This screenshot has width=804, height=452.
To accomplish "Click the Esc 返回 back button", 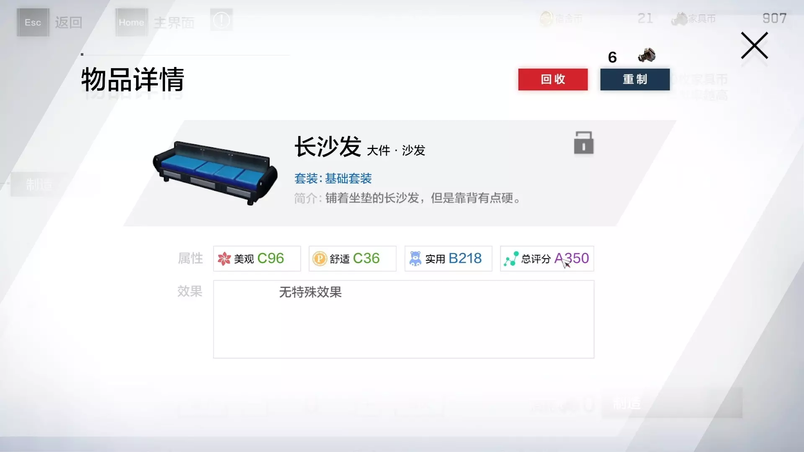I will (50, 23).
